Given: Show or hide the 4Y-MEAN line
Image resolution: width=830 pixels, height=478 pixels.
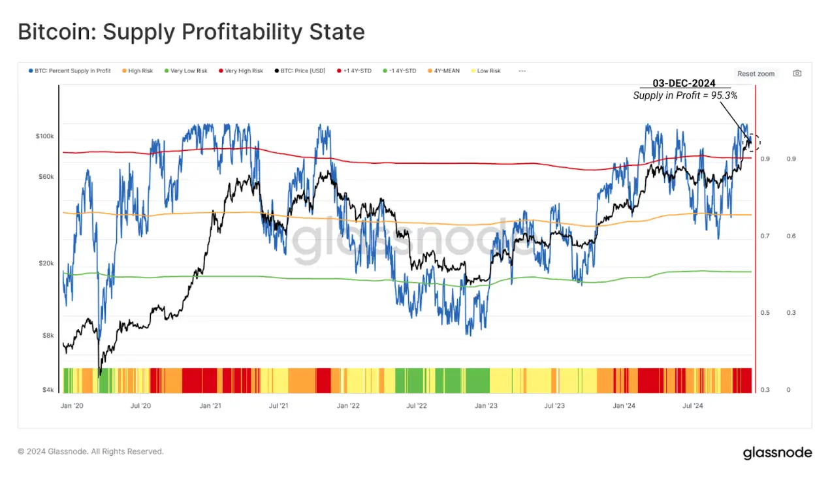Looking at the screenshot, I should 443,71.
